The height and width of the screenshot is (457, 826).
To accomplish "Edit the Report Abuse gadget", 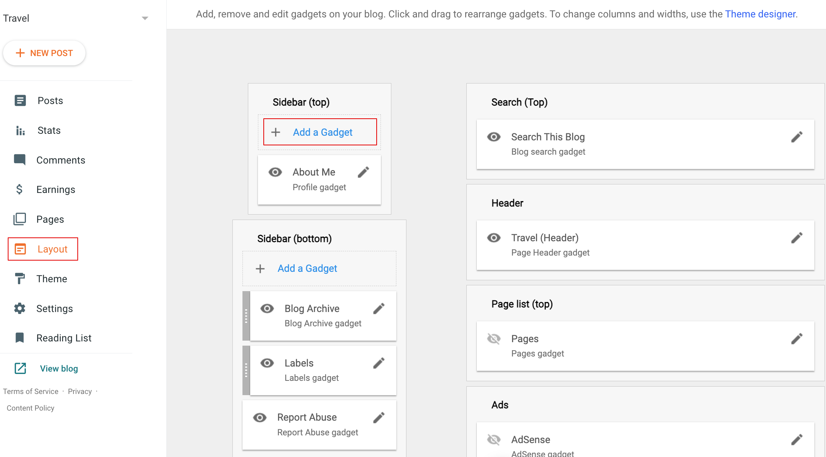I will click(x=379, y=418).
